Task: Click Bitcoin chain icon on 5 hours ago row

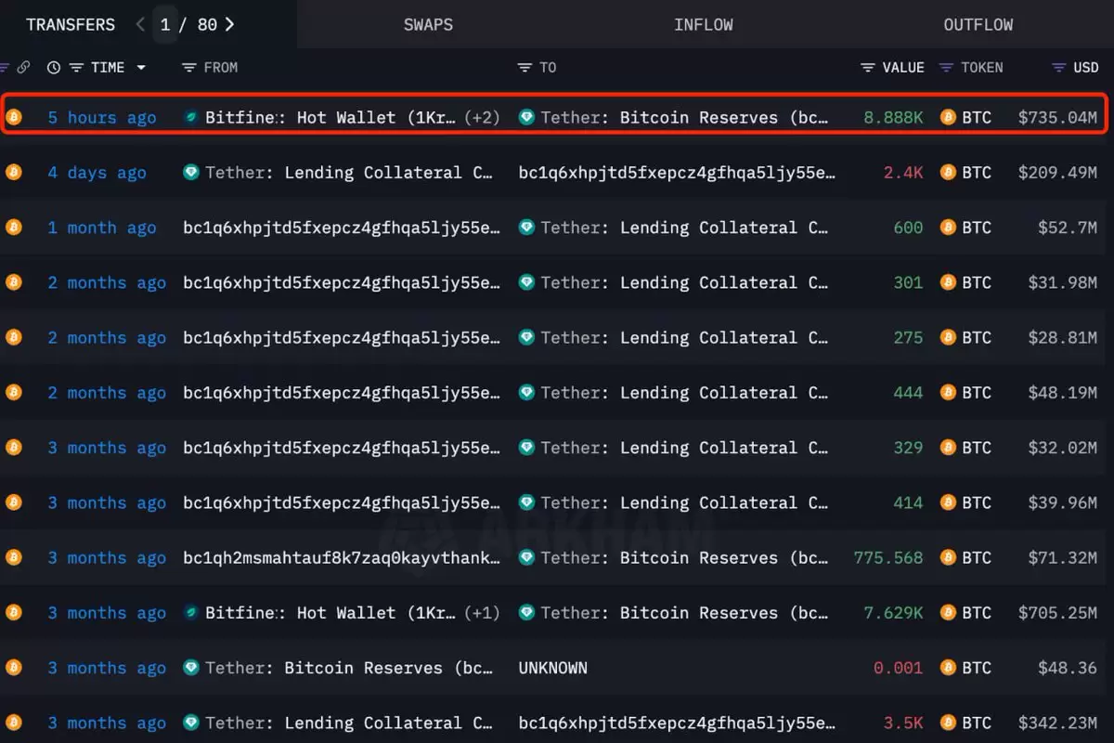Action: (x=13, y=117)
